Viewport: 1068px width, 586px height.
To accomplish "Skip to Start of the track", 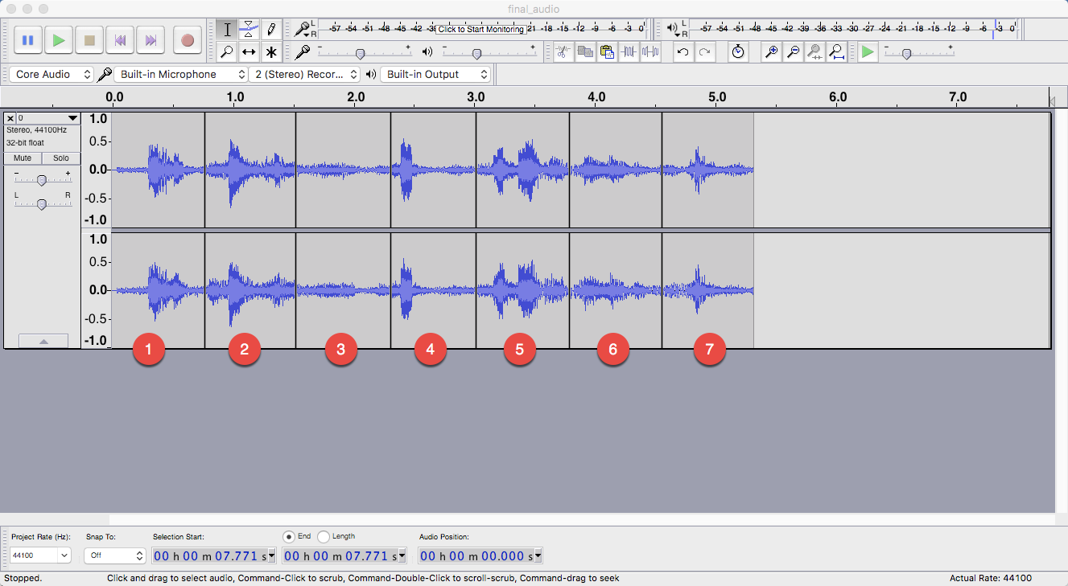I will click(x=120, y=39).
